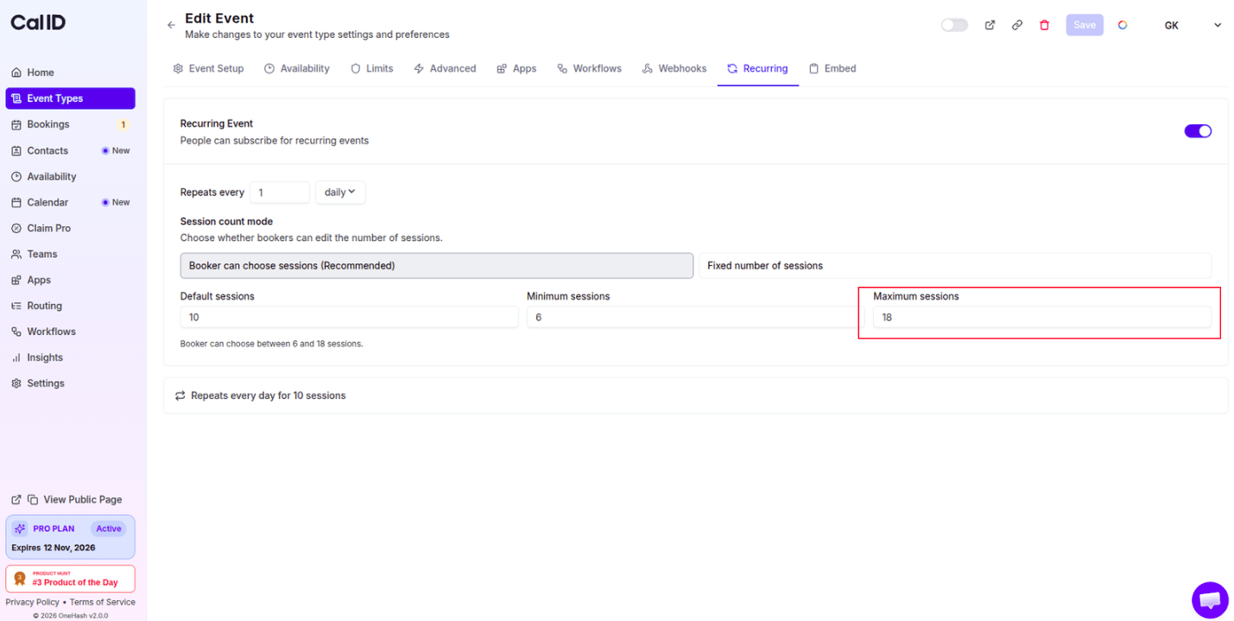The image size is (1234, 621).
Task: Select the Recurring tab
Action: [x=757, y=68]
